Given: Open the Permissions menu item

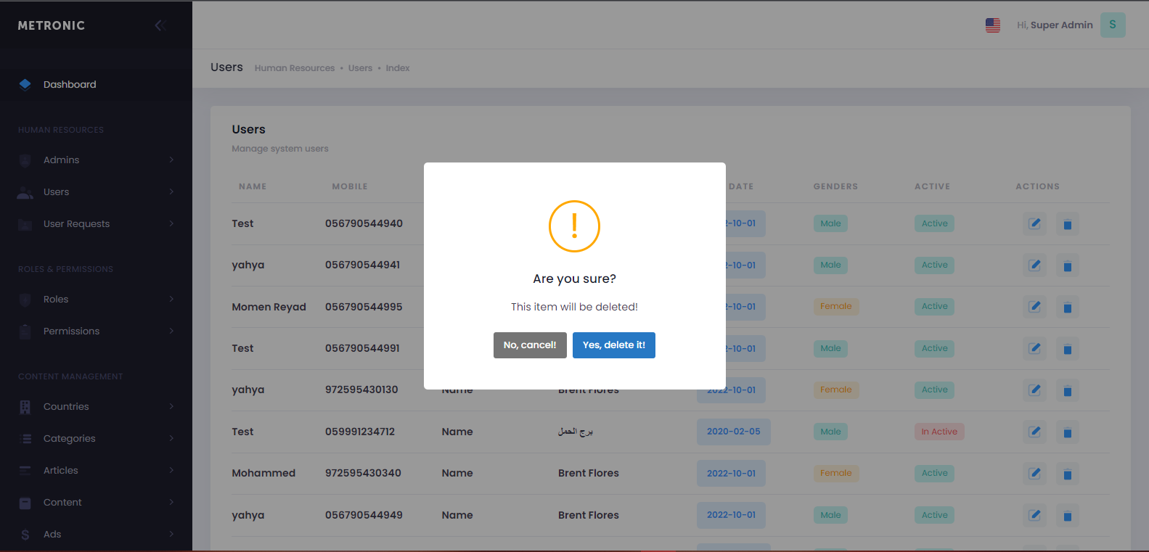Looking at the screenshot, I should (x=71, y=331).
